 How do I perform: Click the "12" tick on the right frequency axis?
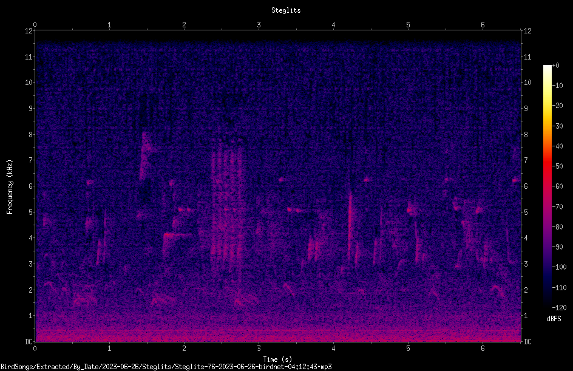click(527, 31)
